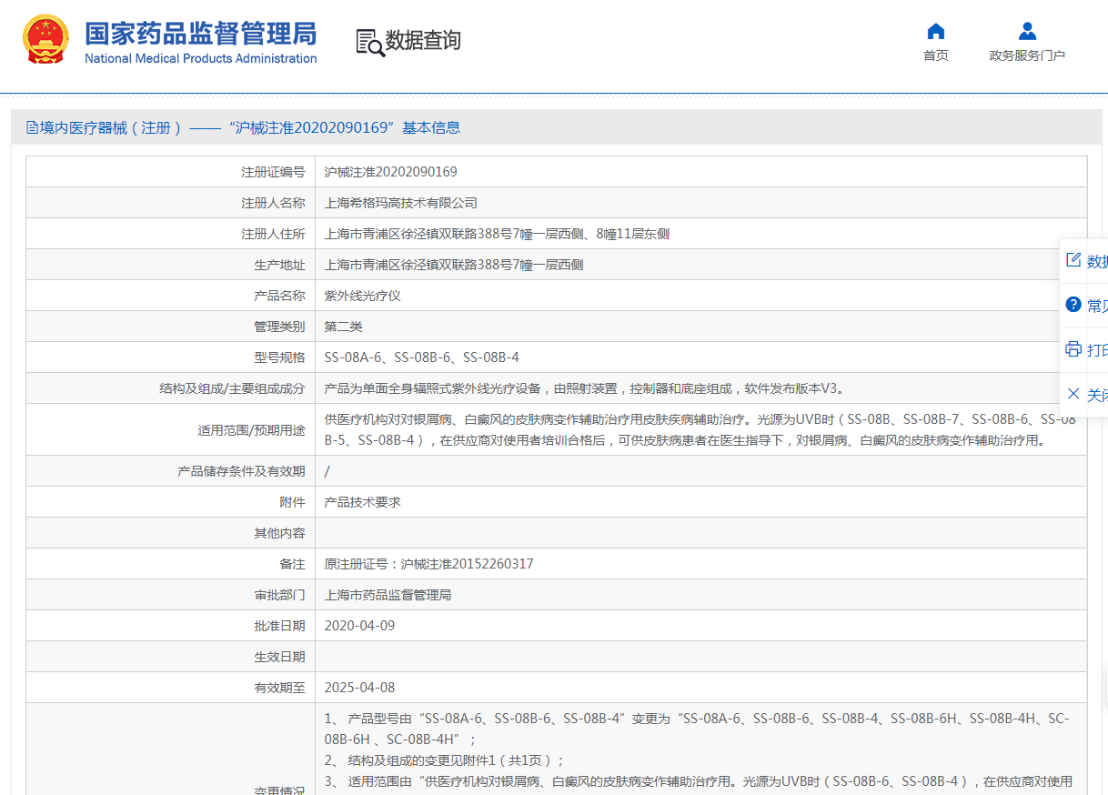Click 产品储存条件及有效期 label
This screenshot has height=795, width=1108.
pyautogui.click(x=241, y=471)
